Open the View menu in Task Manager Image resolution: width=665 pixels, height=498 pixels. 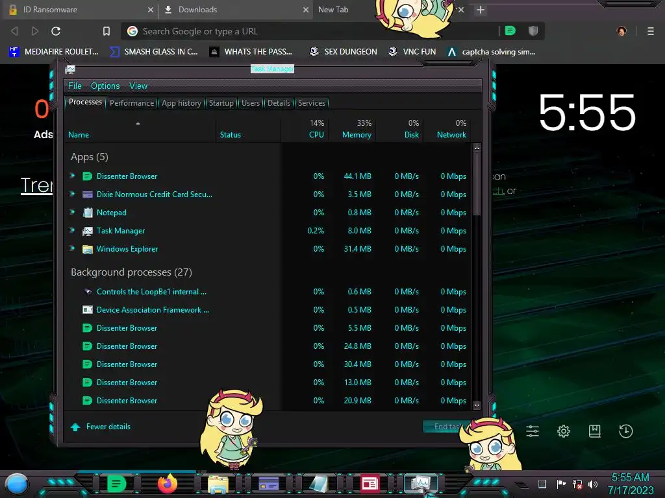pos(138,86)
